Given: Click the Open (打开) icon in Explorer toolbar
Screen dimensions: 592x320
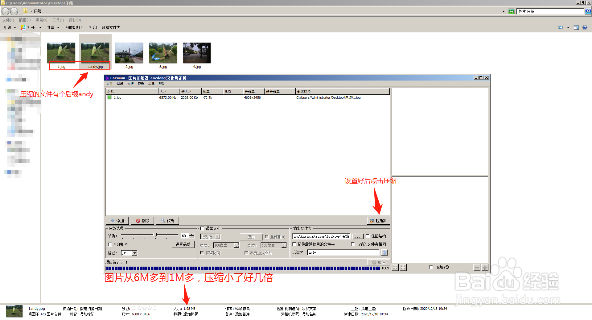Looking at the screenshot, I should click(x=23, y=27).
